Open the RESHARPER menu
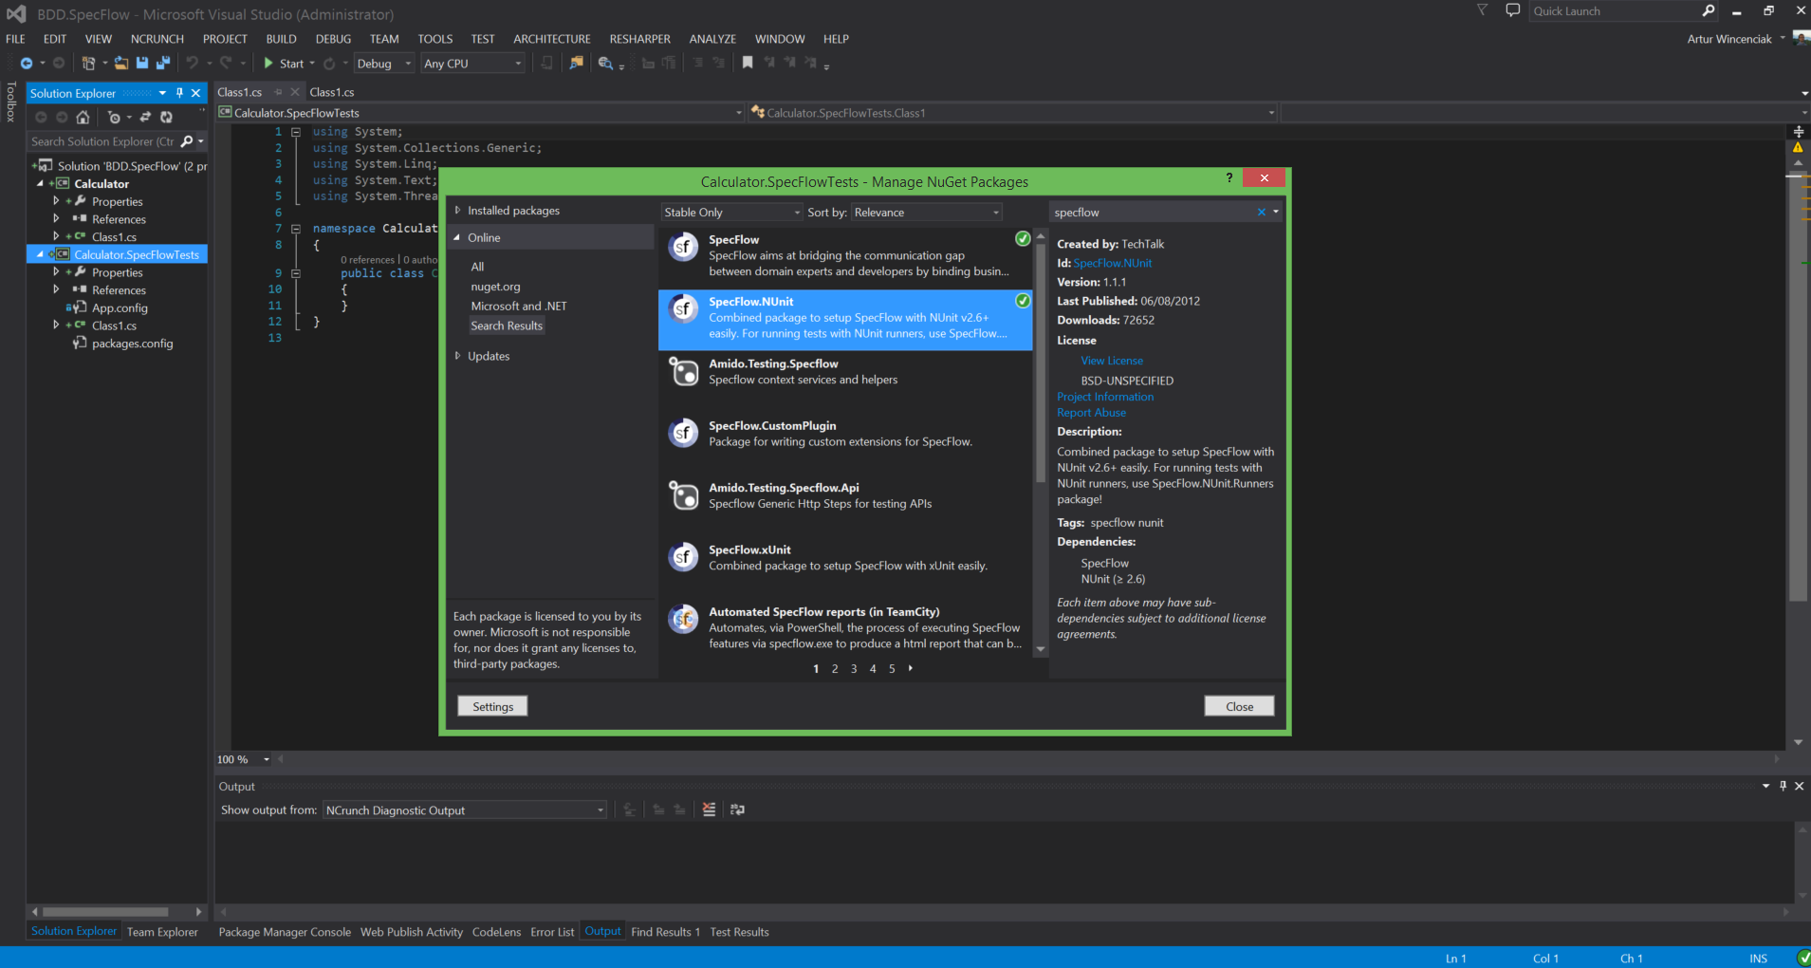Viewport: 1811px width, 968px height. 639,39
